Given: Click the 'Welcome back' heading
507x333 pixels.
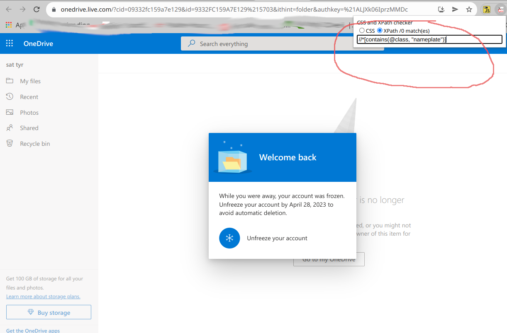Looking at the screenshot, I should 288,157.
